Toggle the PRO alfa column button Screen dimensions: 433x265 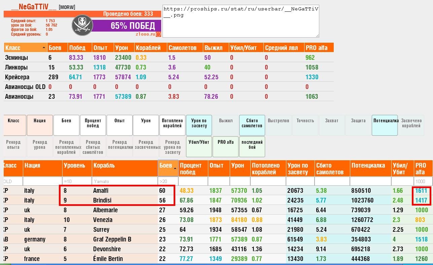225,146
